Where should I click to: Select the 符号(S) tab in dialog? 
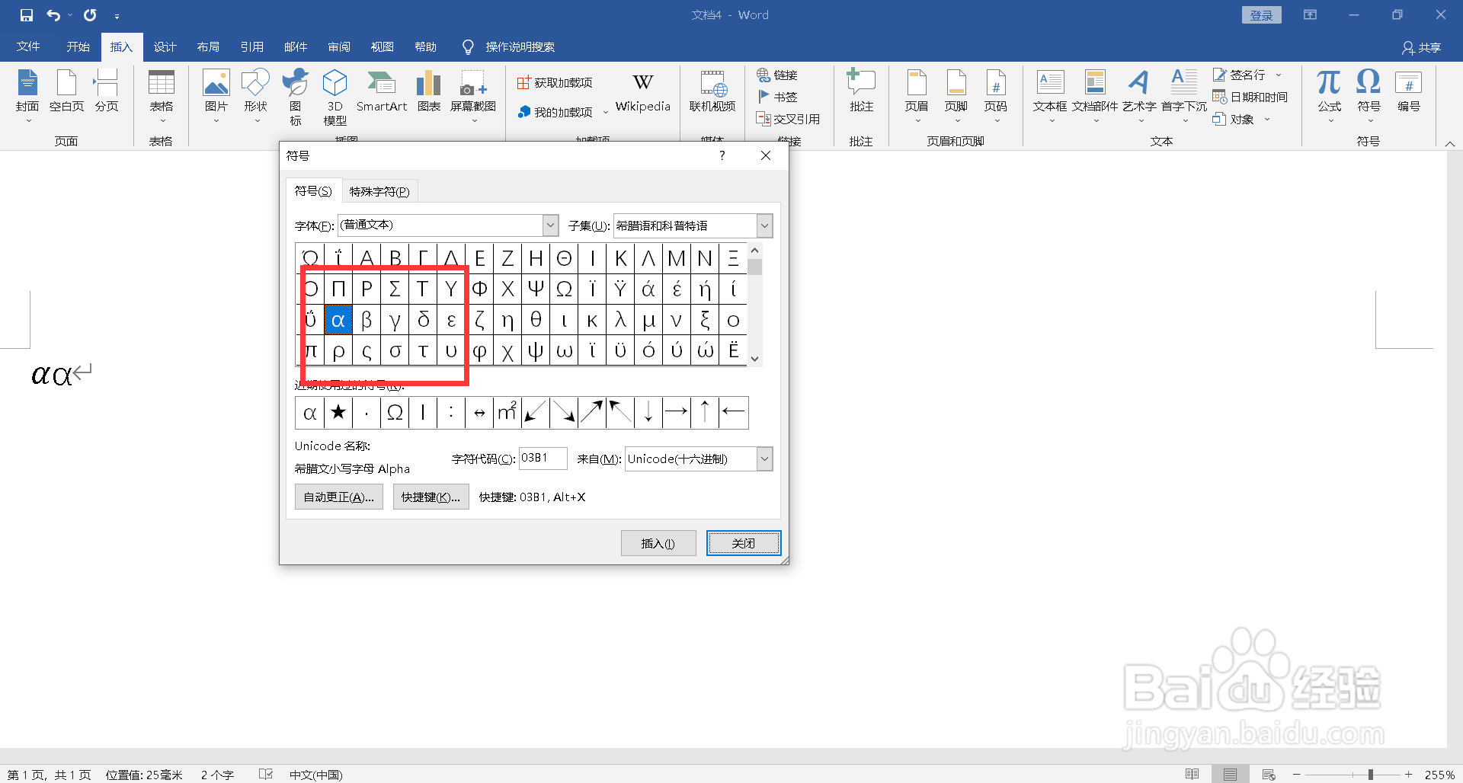[x=313, y=190]
